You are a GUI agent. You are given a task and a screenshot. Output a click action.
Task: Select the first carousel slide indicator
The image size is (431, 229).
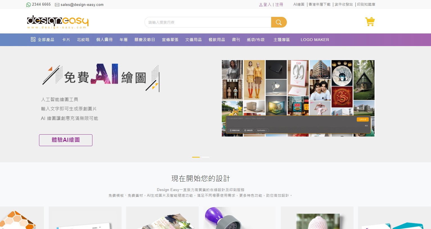click(x=196, y=157)
